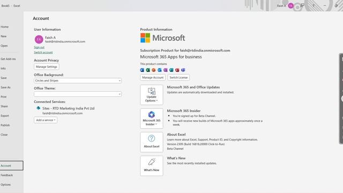The height and width of the screenshot is (193, 343).
Task: Open the Add a service dropdown
Action: point(46,120)
